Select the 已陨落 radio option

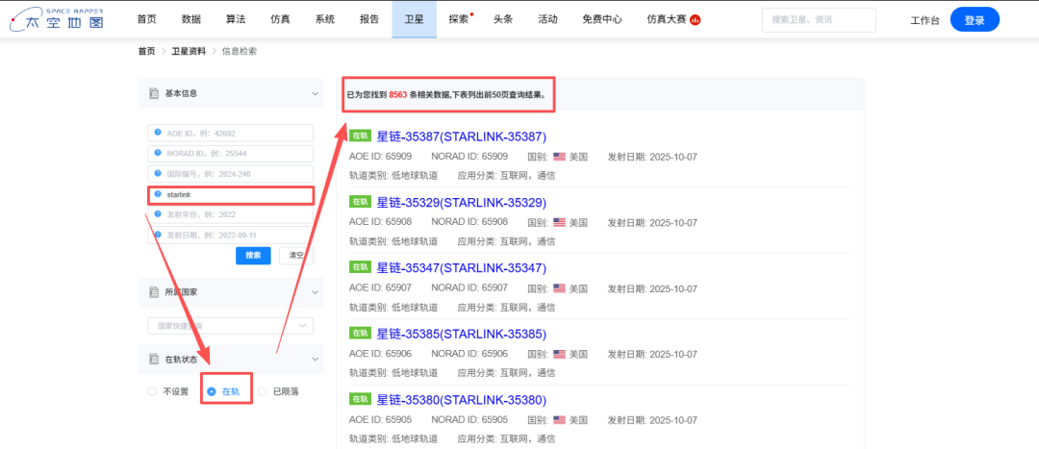pos(263,391)
